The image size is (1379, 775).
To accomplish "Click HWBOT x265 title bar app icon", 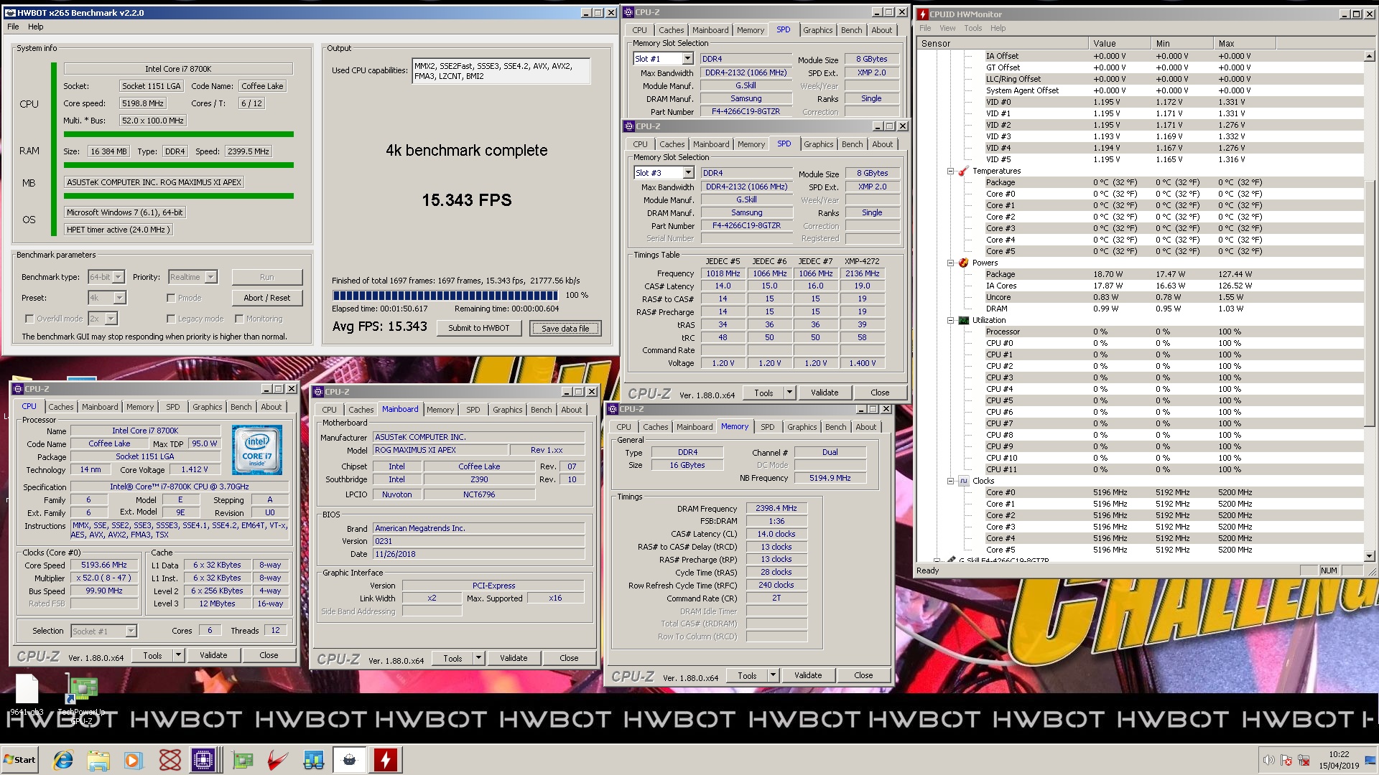I will tap(10, 12).
